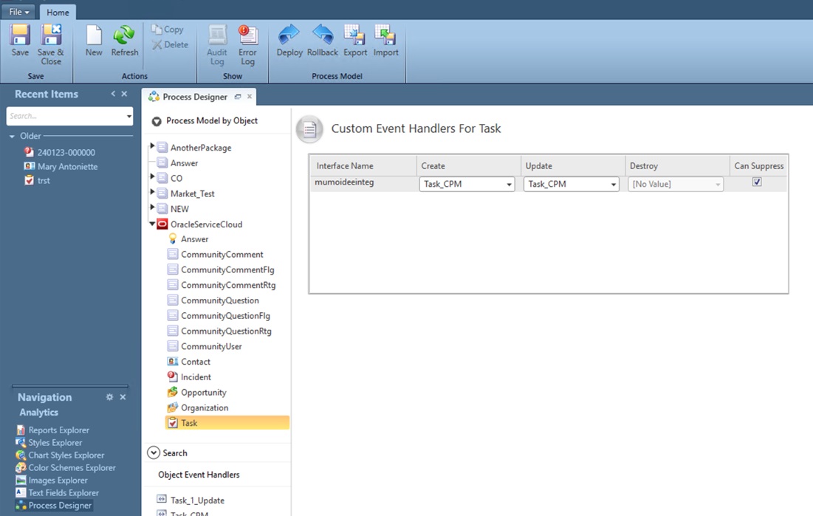Click the Recent Items search field
Screen dimensions: 813x516
pos(66,116)
